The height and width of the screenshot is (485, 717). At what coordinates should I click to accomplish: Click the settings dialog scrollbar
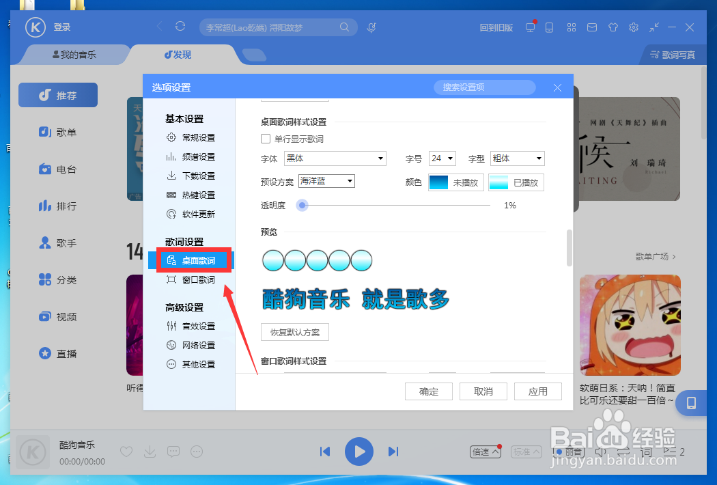click(x=570, y=247)
